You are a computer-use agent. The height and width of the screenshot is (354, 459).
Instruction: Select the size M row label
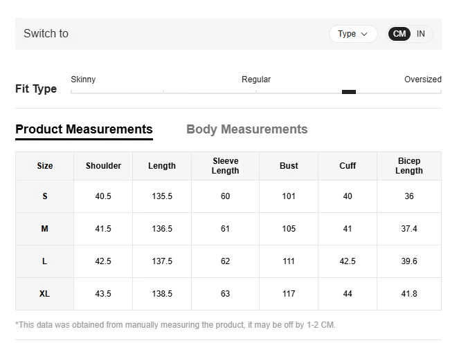pyautogui.click(x=45, y=229)
